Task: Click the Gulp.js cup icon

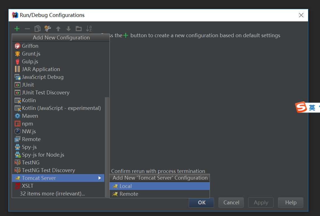Action: coord(17,61)
